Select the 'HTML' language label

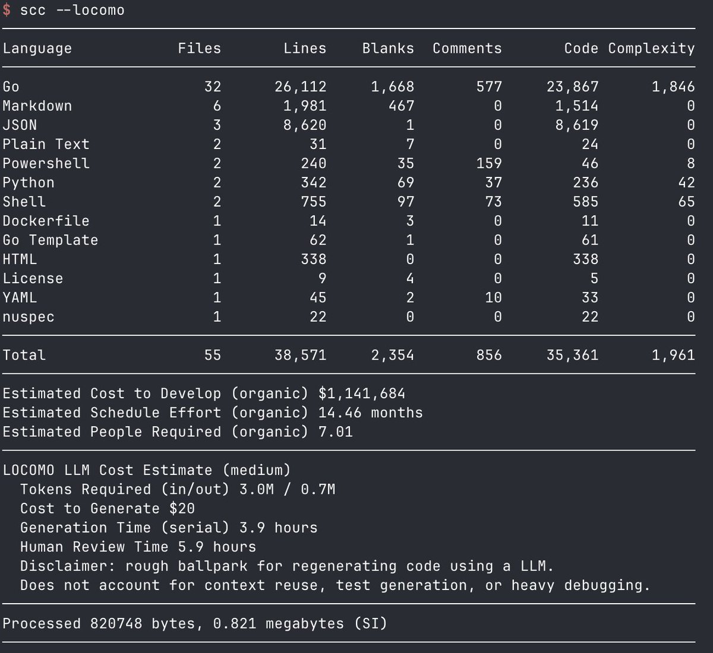pyautogui.click(x=20, y=259)
